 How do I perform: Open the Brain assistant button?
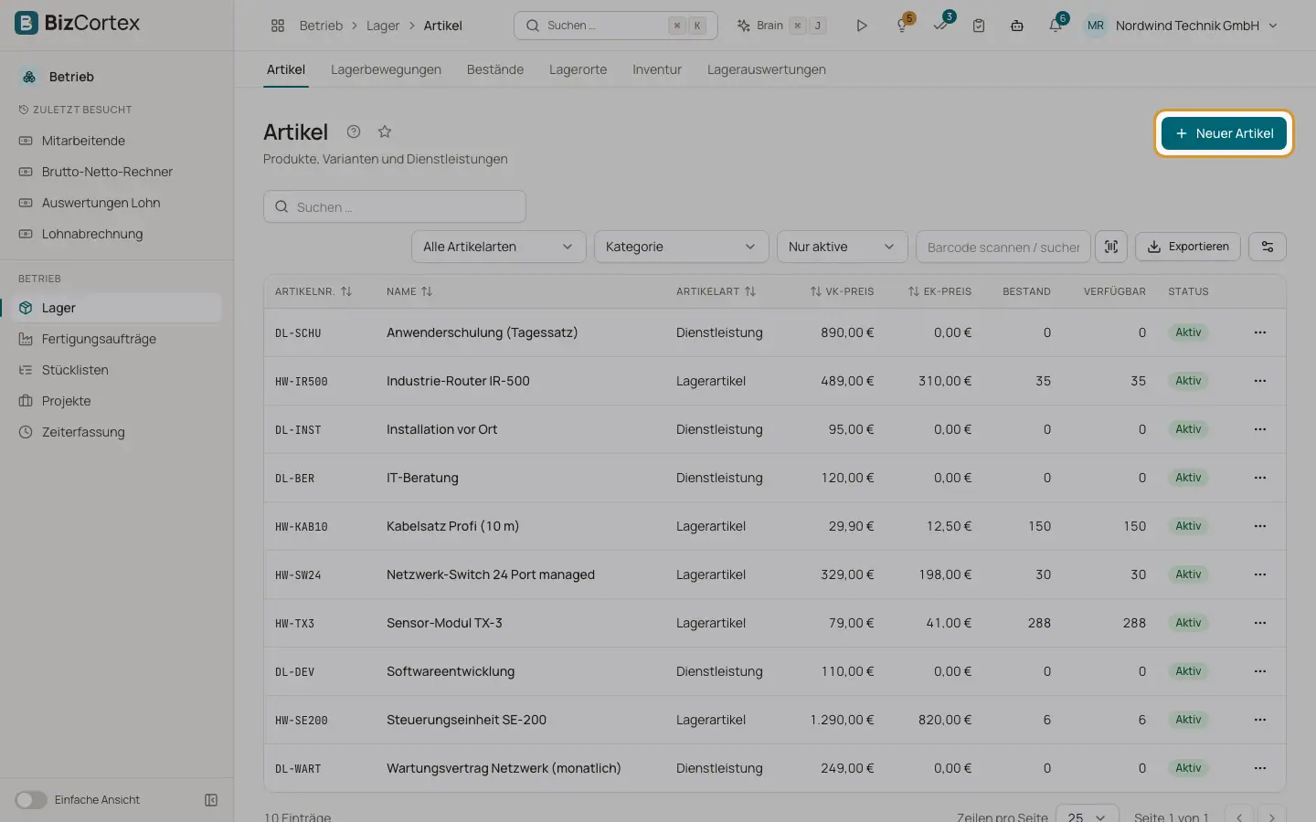(781, 26)
